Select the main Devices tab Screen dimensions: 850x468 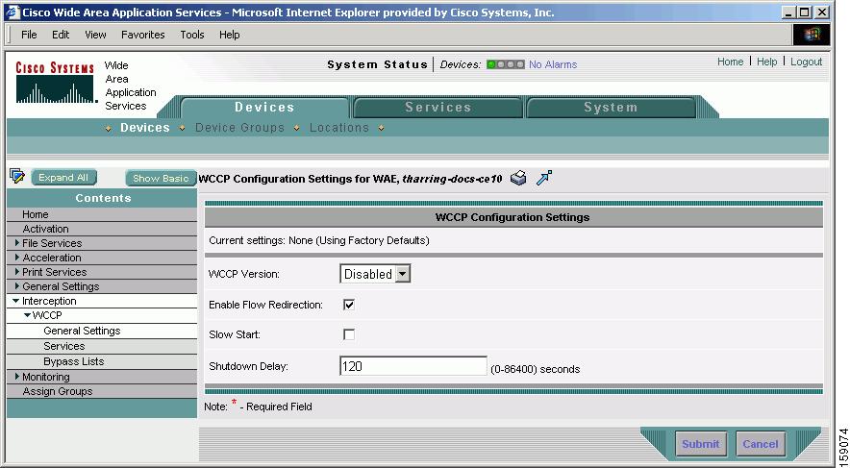tap(264, 108)
